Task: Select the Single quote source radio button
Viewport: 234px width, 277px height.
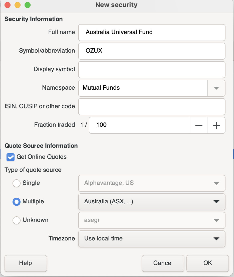Action: click(17, 183)
